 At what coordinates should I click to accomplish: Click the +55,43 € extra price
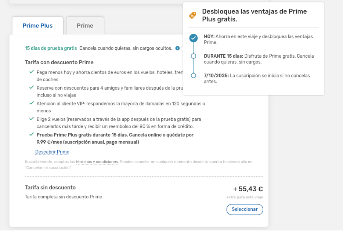[x=248, y=189]
